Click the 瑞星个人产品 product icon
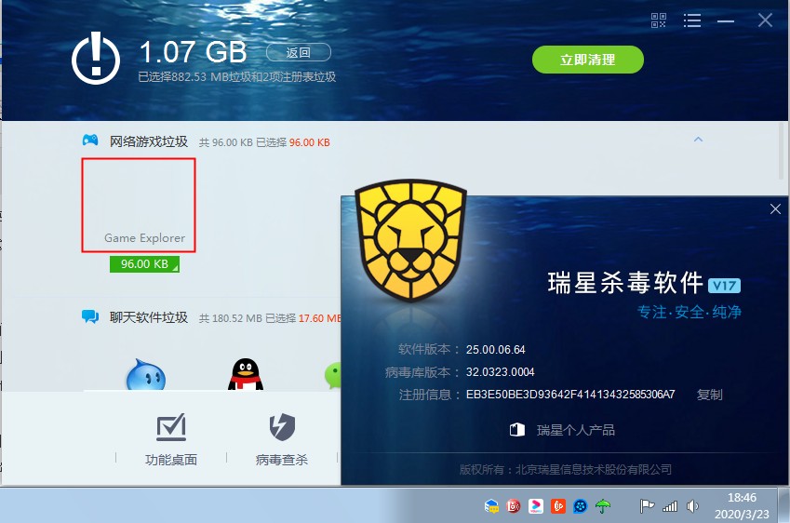790x523 pixels. (517, 430)
